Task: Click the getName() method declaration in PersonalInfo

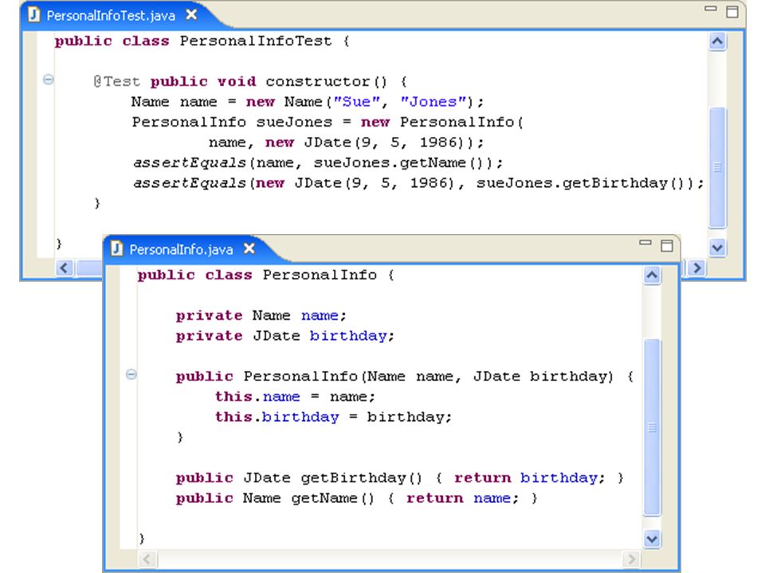Action: pyautogui.click(x=356, y=498)
